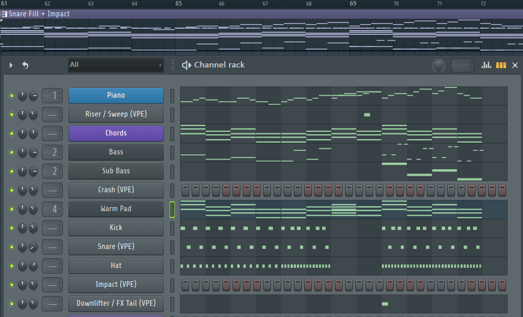Click the Snare Fill + Impact pattern icon
523x317 pixels.
(x=4, y=14)
